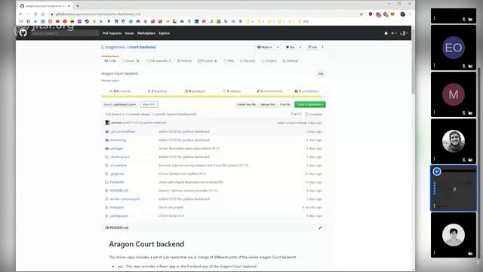483x272 pixels.
Task: Click the language breakdown color bar
Action: (x=214, y=97)
